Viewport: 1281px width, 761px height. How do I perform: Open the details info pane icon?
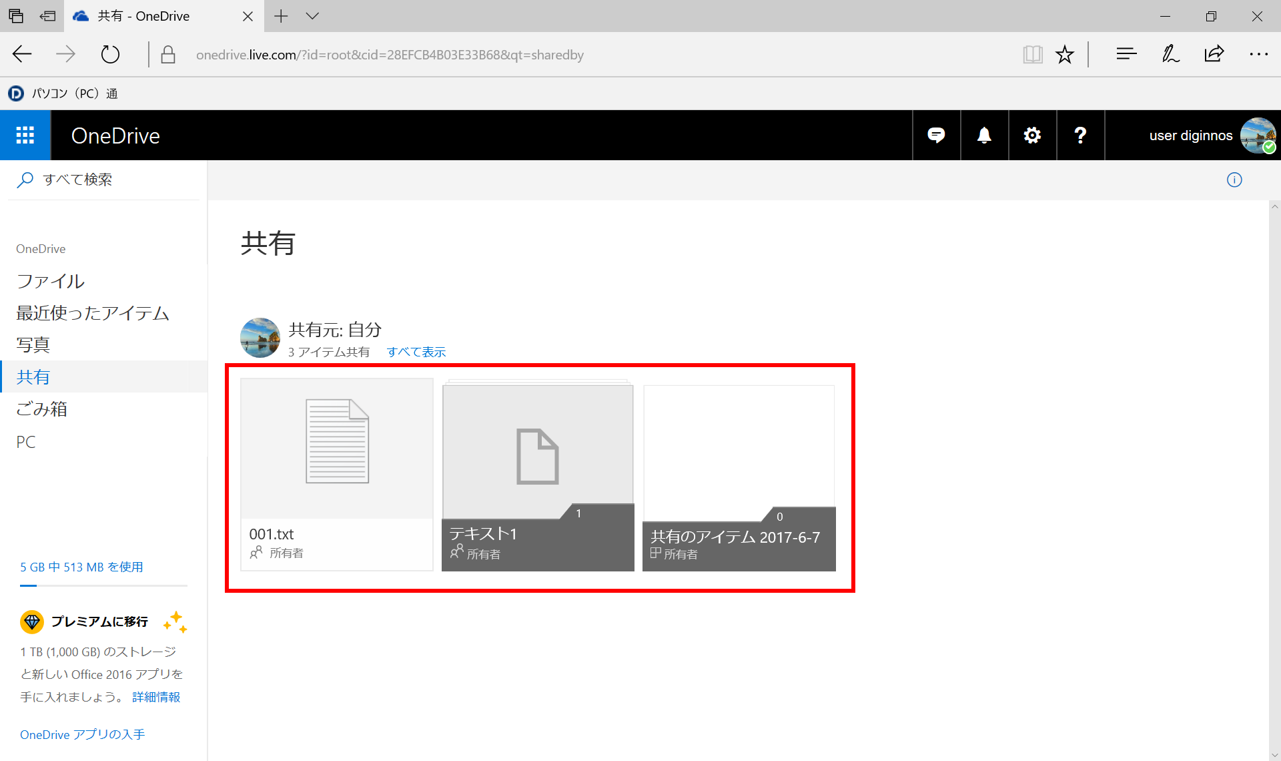pos(1234,180)
